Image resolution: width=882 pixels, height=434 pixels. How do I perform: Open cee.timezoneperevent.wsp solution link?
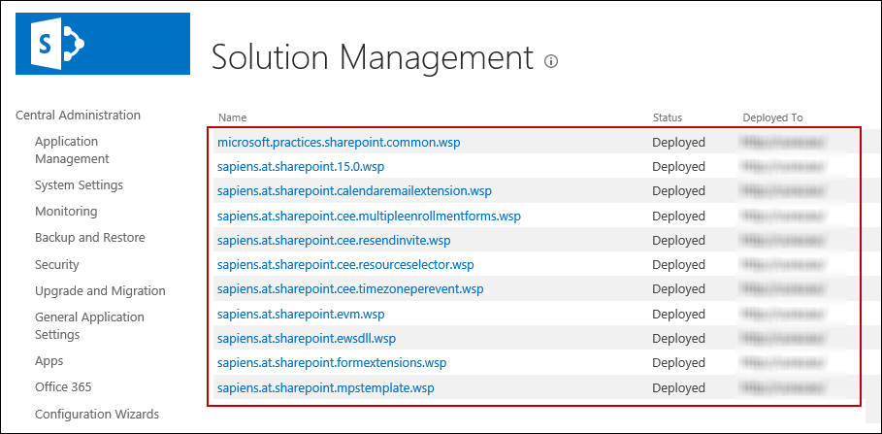350,288
